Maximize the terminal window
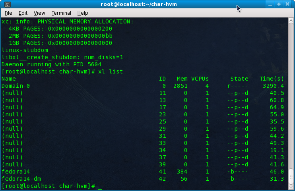This screenshot has width=295, height=191. [279, 4]
